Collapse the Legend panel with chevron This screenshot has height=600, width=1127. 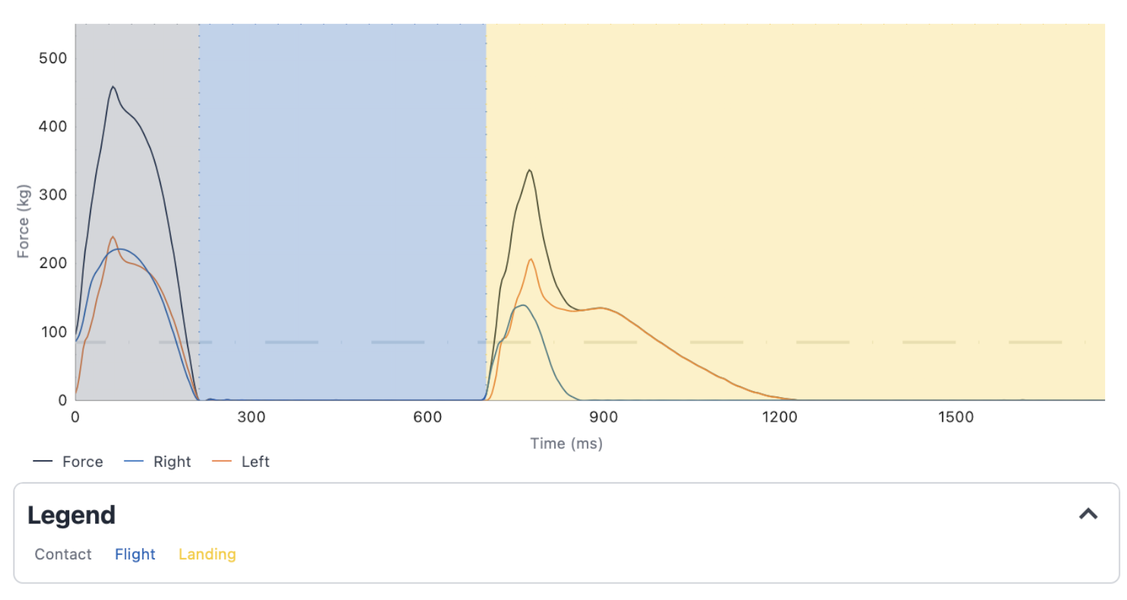1088,514
